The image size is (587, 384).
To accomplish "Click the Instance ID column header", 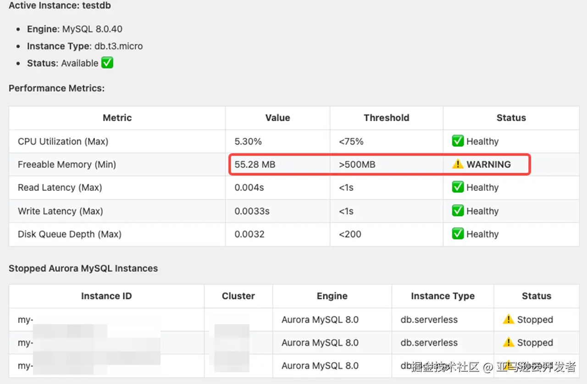I will click(x=106, y=296).
